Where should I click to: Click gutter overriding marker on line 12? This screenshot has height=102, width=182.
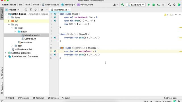coord(55,51)
